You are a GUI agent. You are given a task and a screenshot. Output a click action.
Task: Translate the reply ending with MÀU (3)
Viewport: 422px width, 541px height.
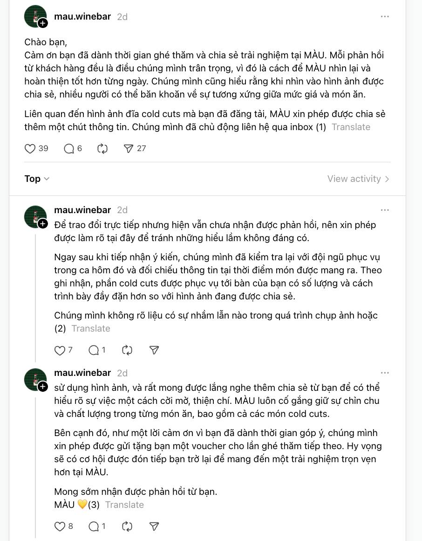click(124, 505)
